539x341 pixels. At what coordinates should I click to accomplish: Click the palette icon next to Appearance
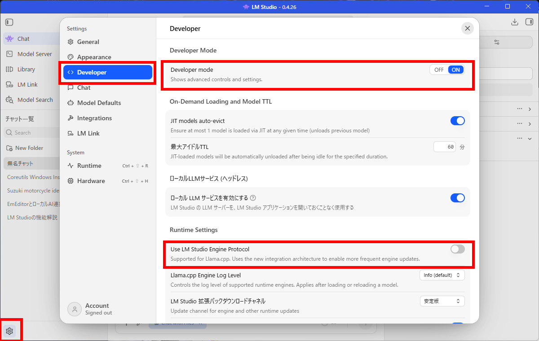coord(71,57)
